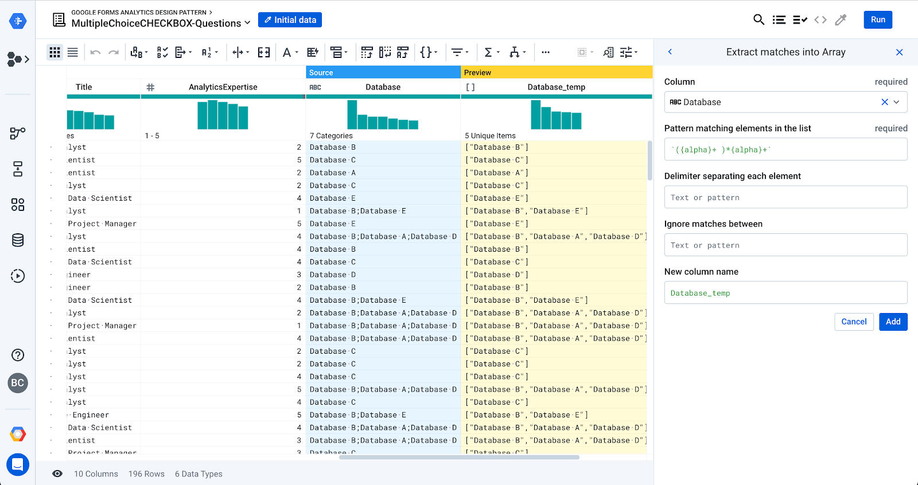Click the database icon in left sidebar
Image resolution: width=918 pixels, height=485 pixels.
pyautogui.click(x=18, y=240)
